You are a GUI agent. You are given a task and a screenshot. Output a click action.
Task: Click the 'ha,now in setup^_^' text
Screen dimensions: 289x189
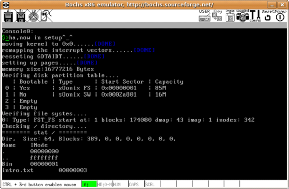coord(41,37)
